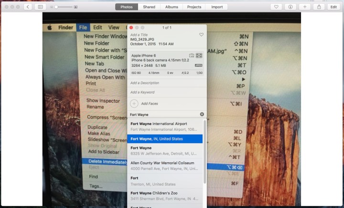This screenshot has height=208, width=344.
Task: Click the small thumbnail zoom-out icon
Action: tap(52, 7)
